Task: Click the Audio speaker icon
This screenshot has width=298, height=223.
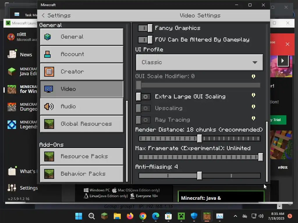Action: coord(49,107)
